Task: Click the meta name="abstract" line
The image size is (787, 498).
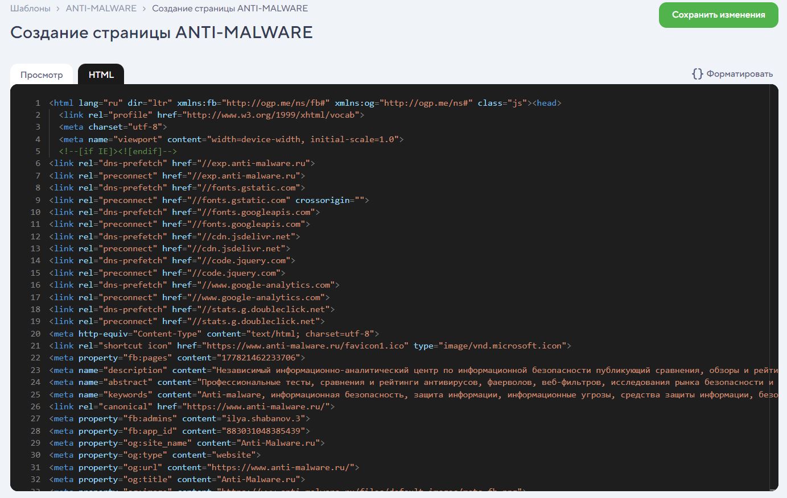Action: 414,382
